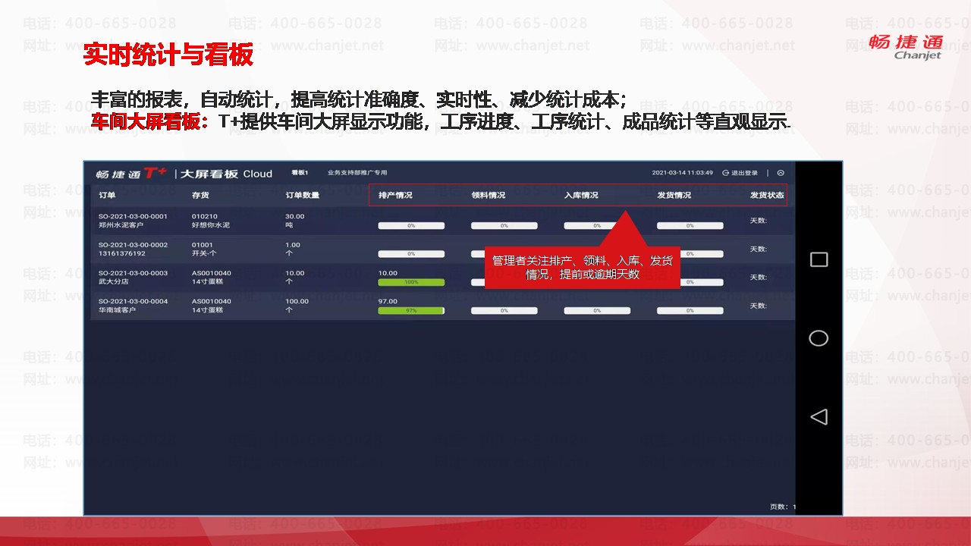
Task: Click the 畅捷通 T+ logo in dashboard header
Action: 130,174
